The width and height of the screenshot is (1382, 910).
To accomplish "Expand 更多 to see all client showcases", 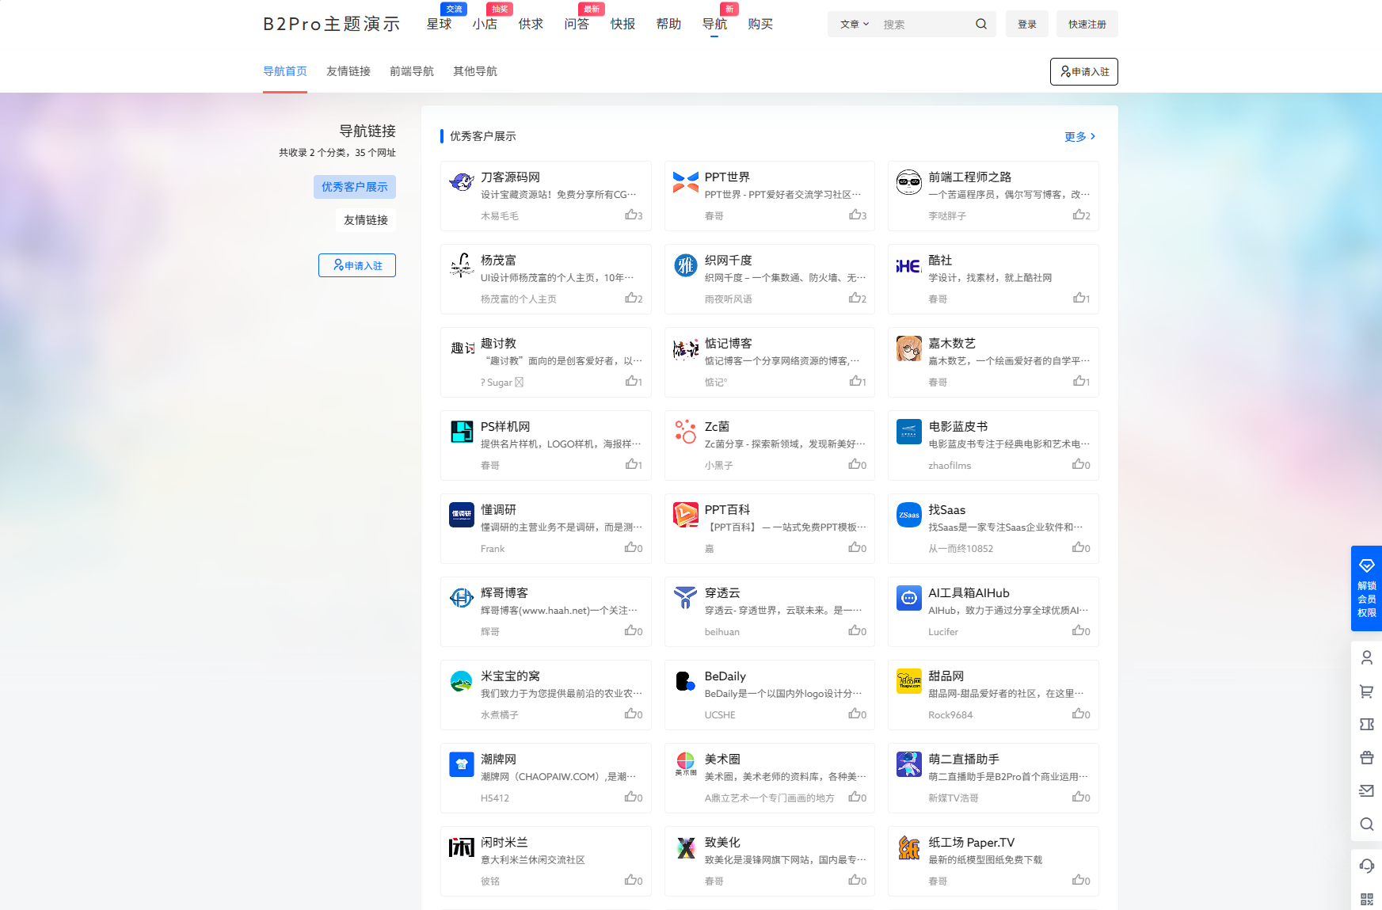I will pos(1079,136).
